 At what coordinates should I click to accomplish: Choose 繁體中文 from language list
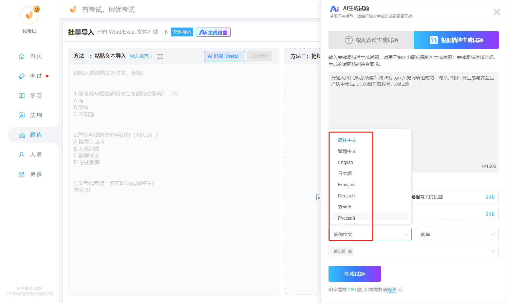(x=370, y=151)
